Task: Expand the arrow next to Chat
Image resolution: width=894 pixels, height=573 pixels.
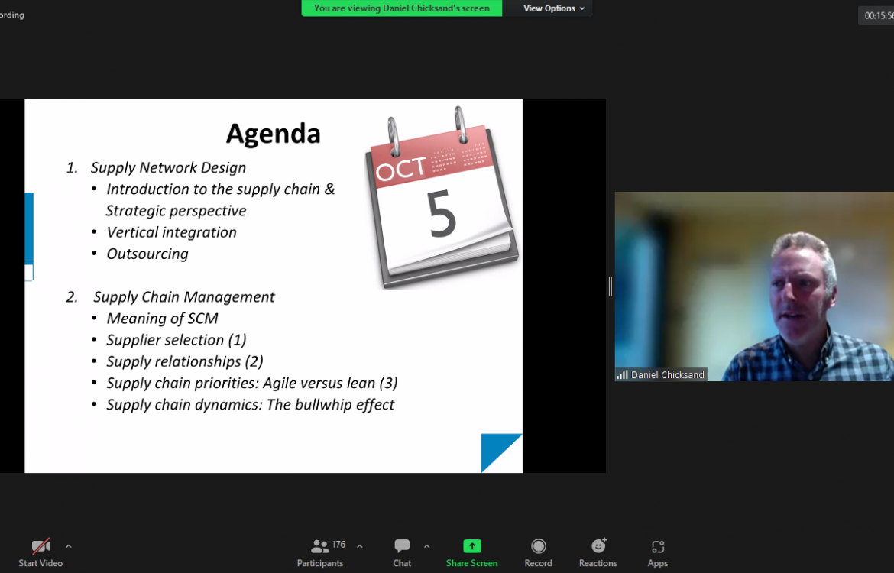Action: click(426, 546)
